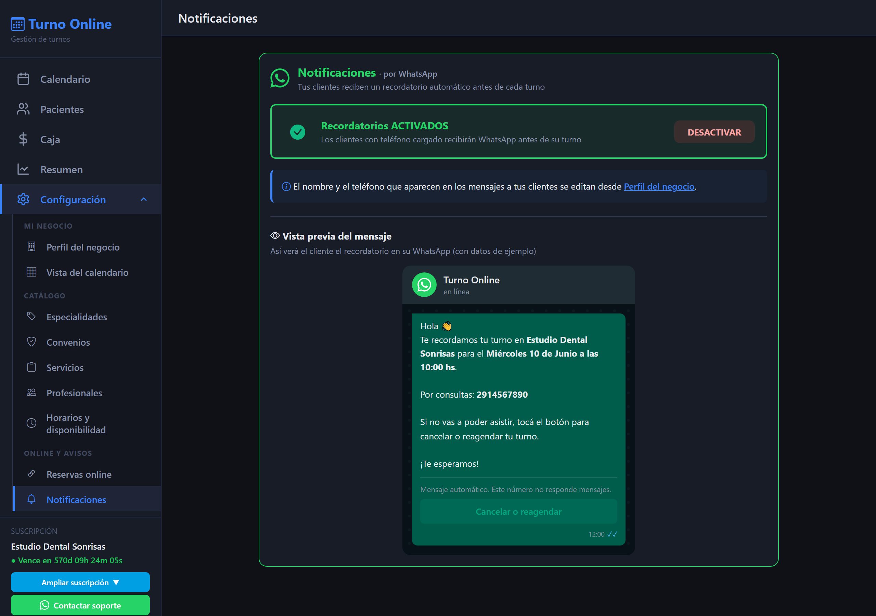Click the WhatsApp icon in Contactar soporte
This screenshot has height=616, width=876.
pos(44,605)
